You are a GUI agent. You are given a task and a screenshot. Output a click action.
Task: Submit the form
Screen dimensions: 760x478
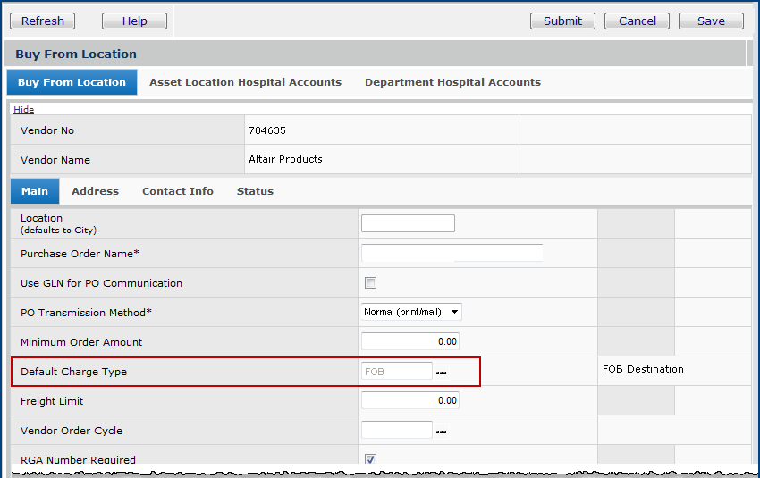[562, 21]
